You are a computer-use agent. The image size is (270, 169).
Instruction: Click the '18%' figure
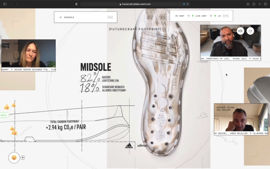[x=90, y=87]
